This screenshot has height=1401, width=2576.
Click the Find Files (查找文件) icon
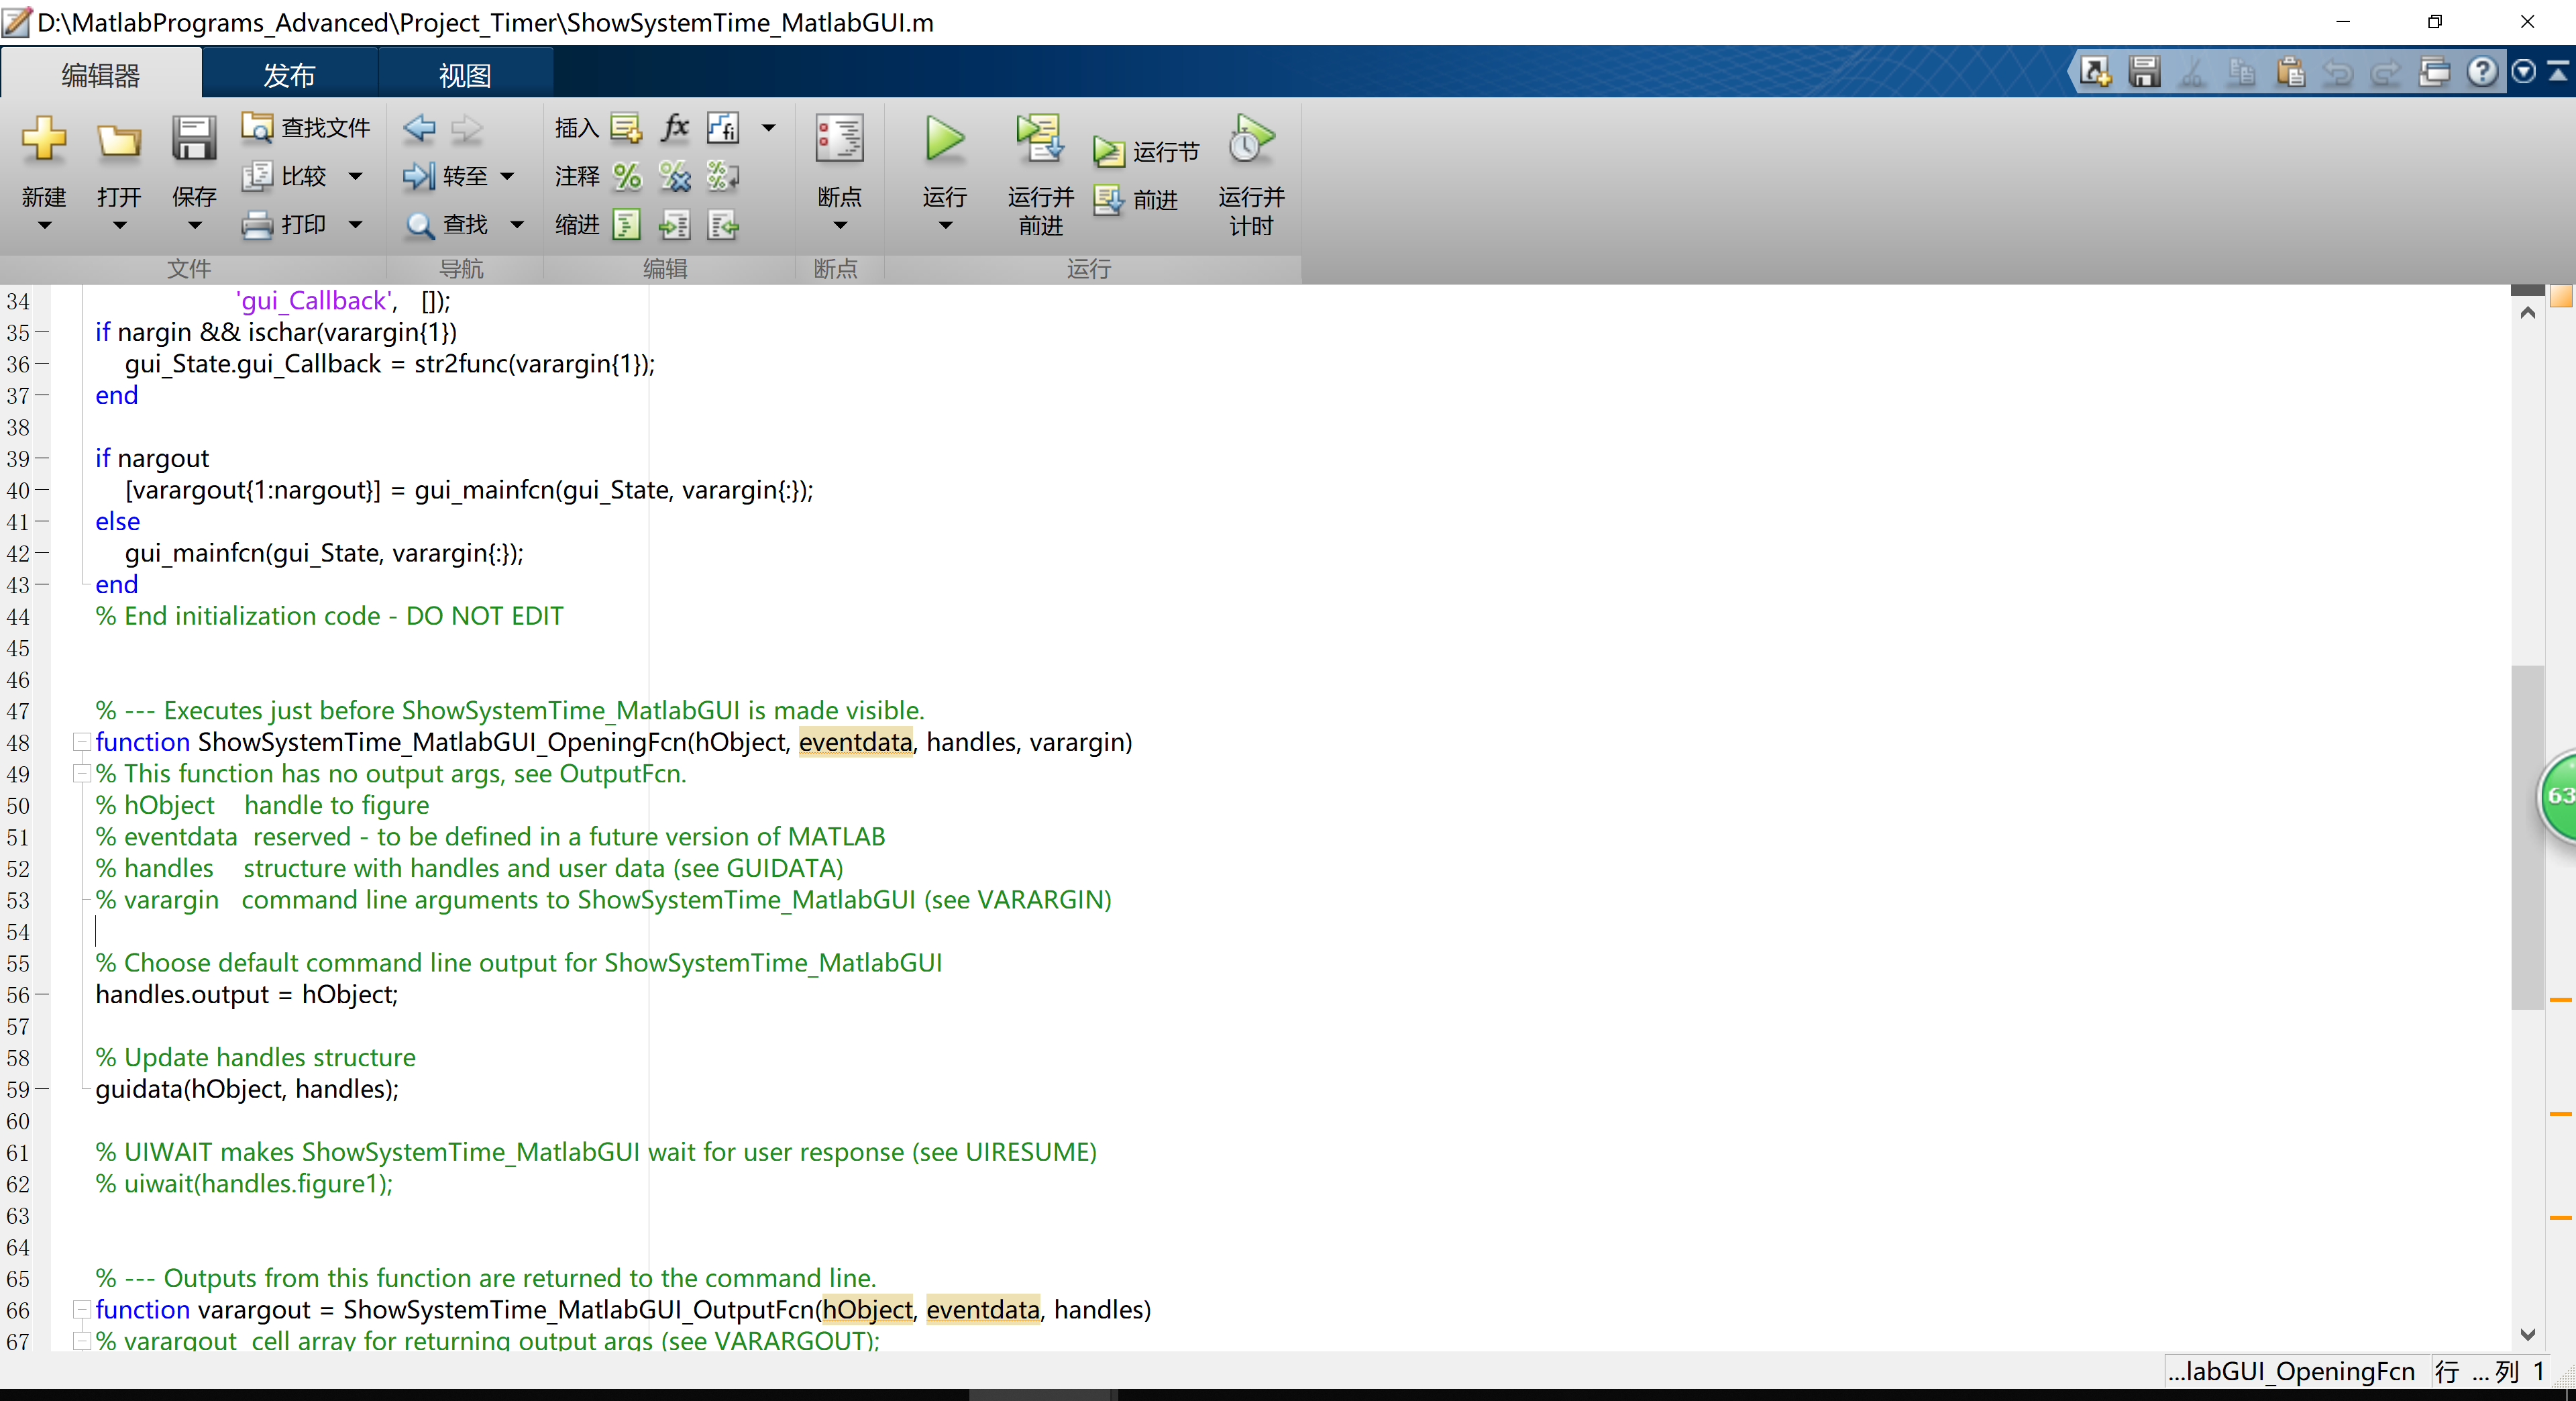click(257, 127)
